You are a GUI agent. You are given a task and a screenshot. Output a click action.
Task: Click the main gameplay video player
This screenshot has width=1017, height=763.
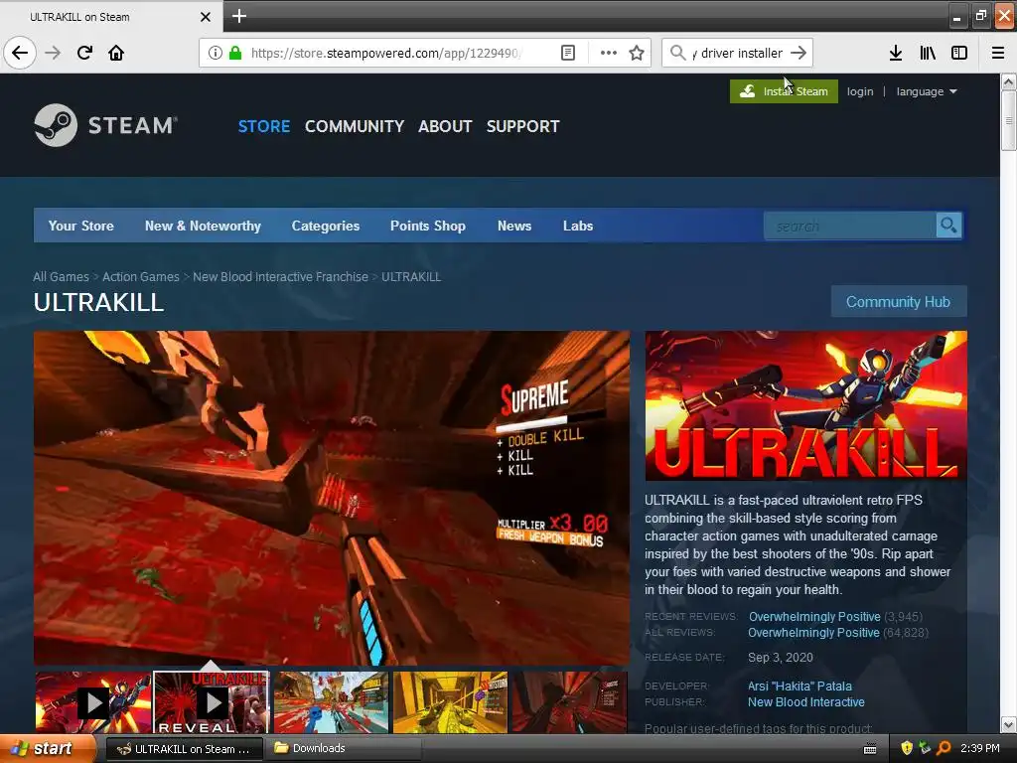(332, 499)
